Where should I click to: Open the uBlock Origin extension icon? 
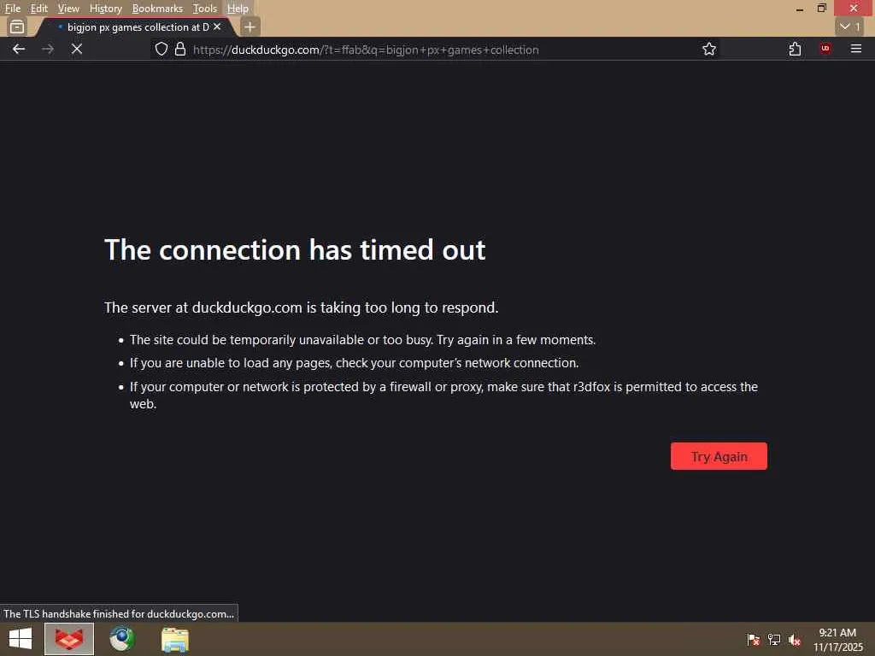click(825, 49)
